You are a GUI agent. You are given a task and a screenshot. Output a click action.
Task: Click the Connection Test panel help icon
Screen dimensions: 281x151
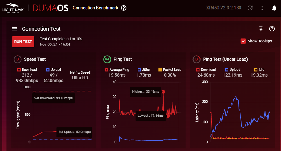(x=272, y=29)
